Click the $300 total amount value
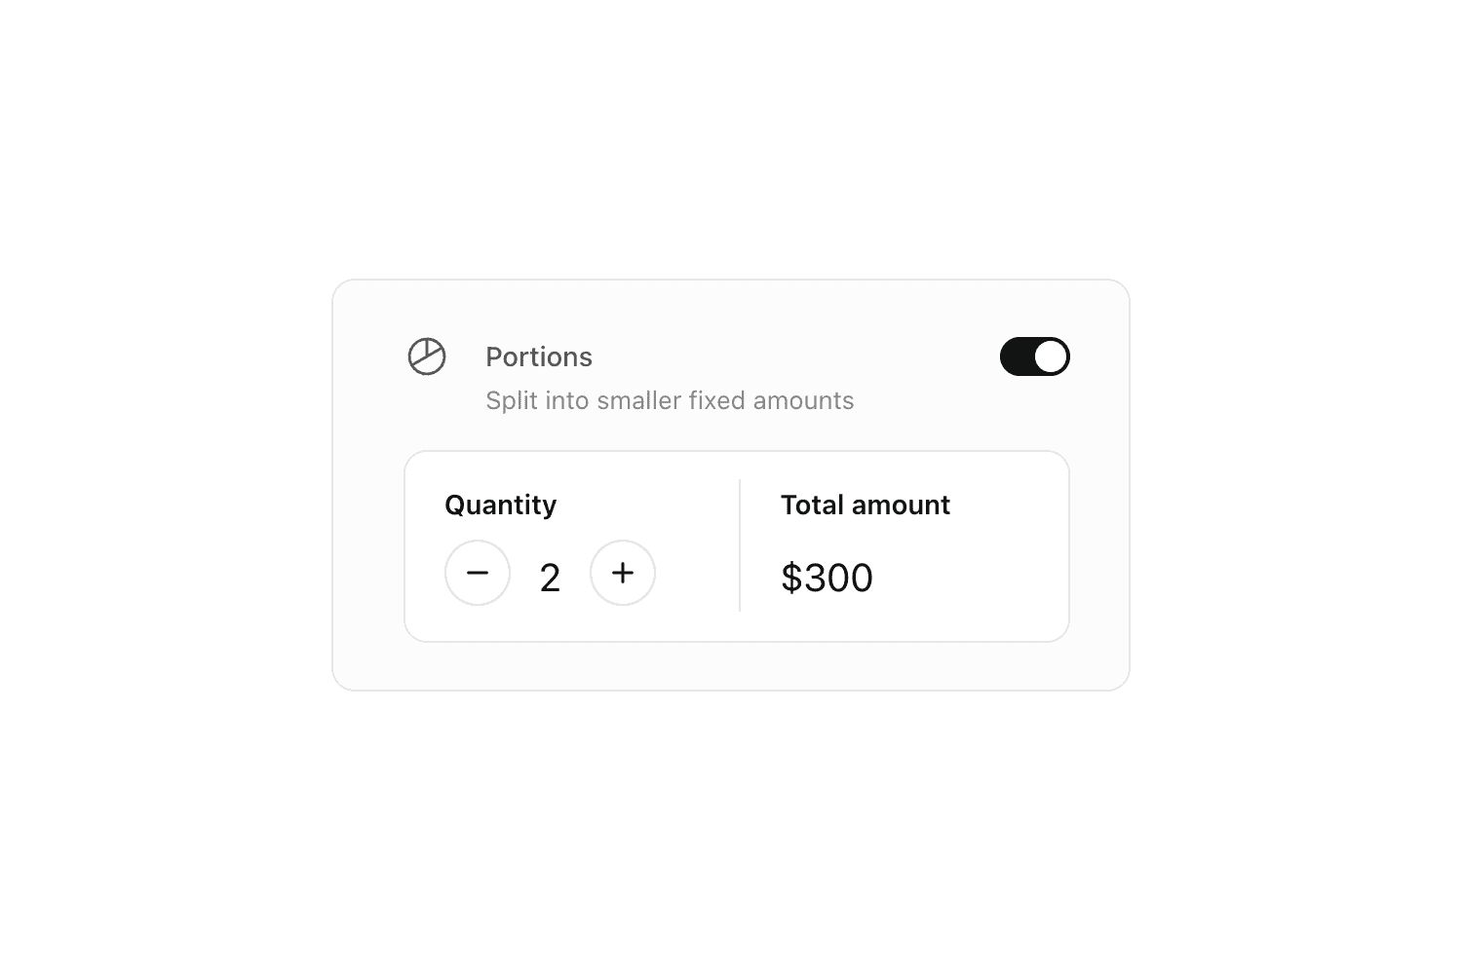The width and height of the screenshot is (1462, 974). coord(827,578)
